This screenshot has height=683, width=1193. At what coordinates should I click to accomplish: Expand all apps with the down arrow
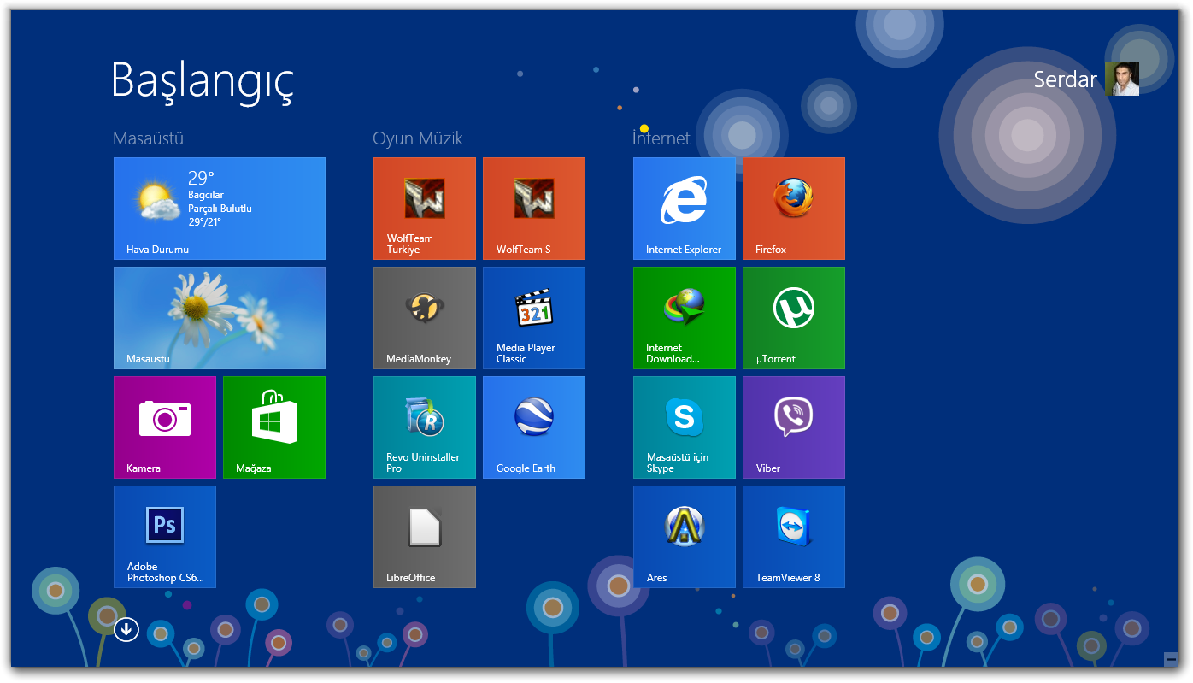coord(126,629)
